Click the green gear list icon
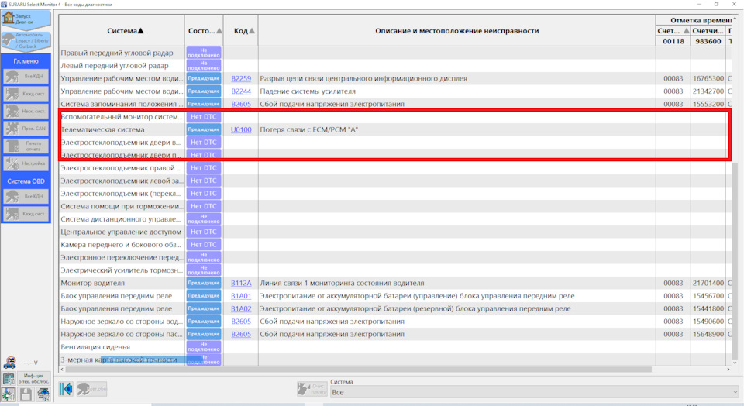The image size is (744, 406). pos(9,394)
